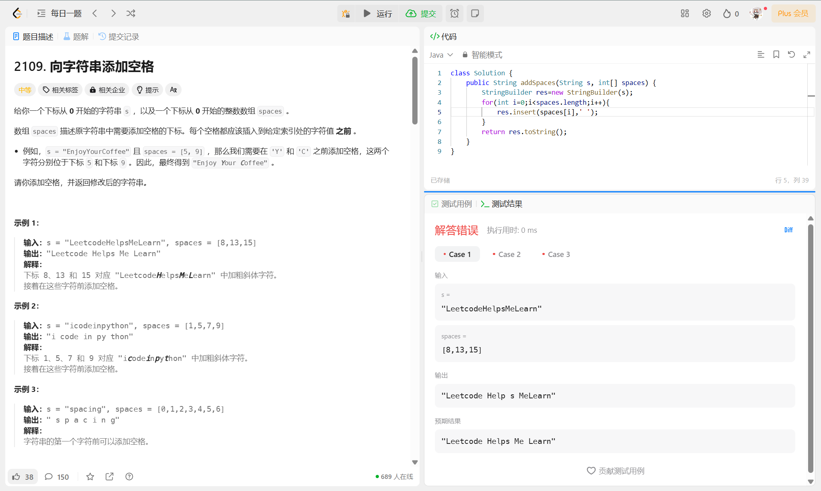
Task: Expand the code editor to fullscreen
Action: click(x=807, y=54)
